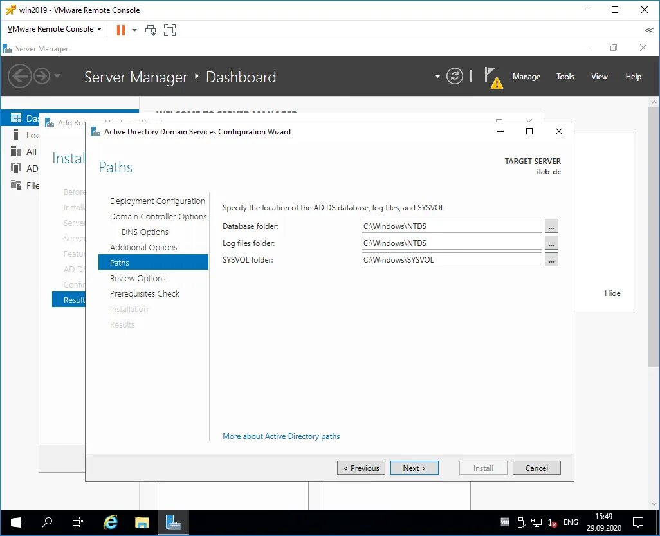Maximize the AD DS Configuration Wizard window
Viewport: 660px width, 536px height.
click(x=529, y=131)
